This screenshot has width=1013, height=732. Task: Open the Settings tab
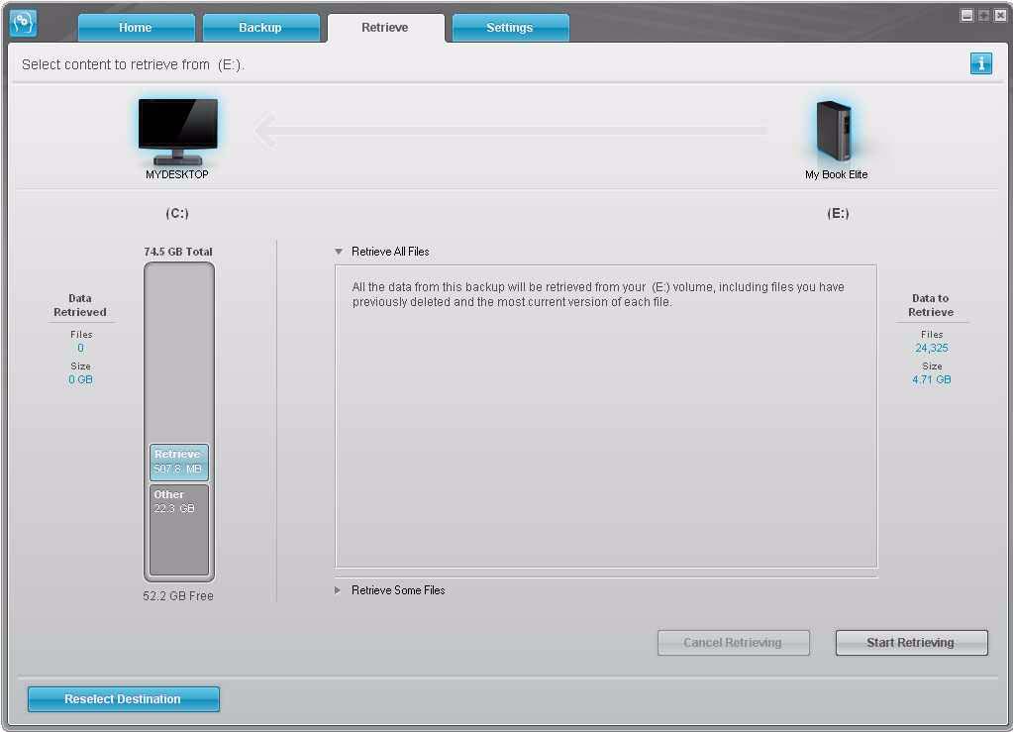510,27
